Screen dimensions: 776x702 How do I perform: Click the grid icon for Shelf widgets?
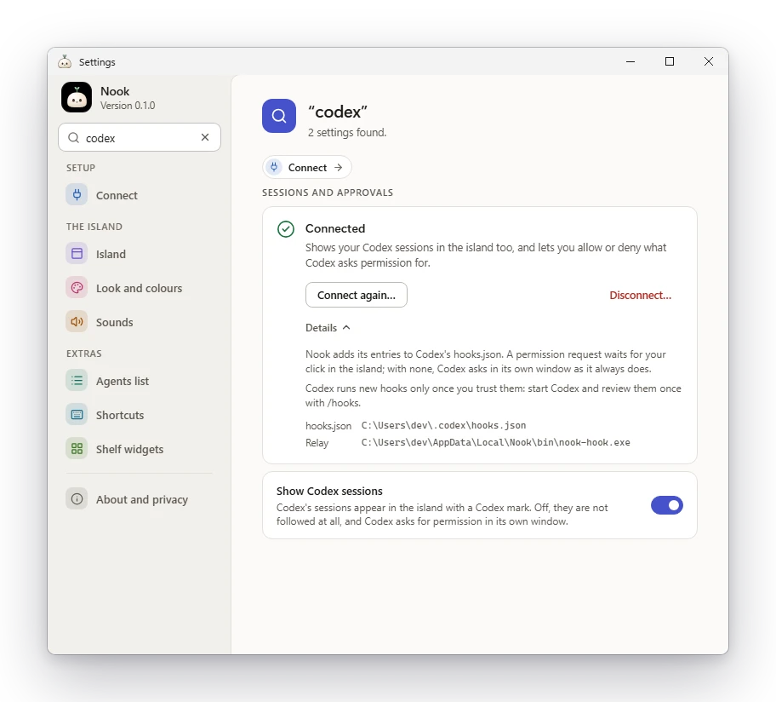coord(77,449)
